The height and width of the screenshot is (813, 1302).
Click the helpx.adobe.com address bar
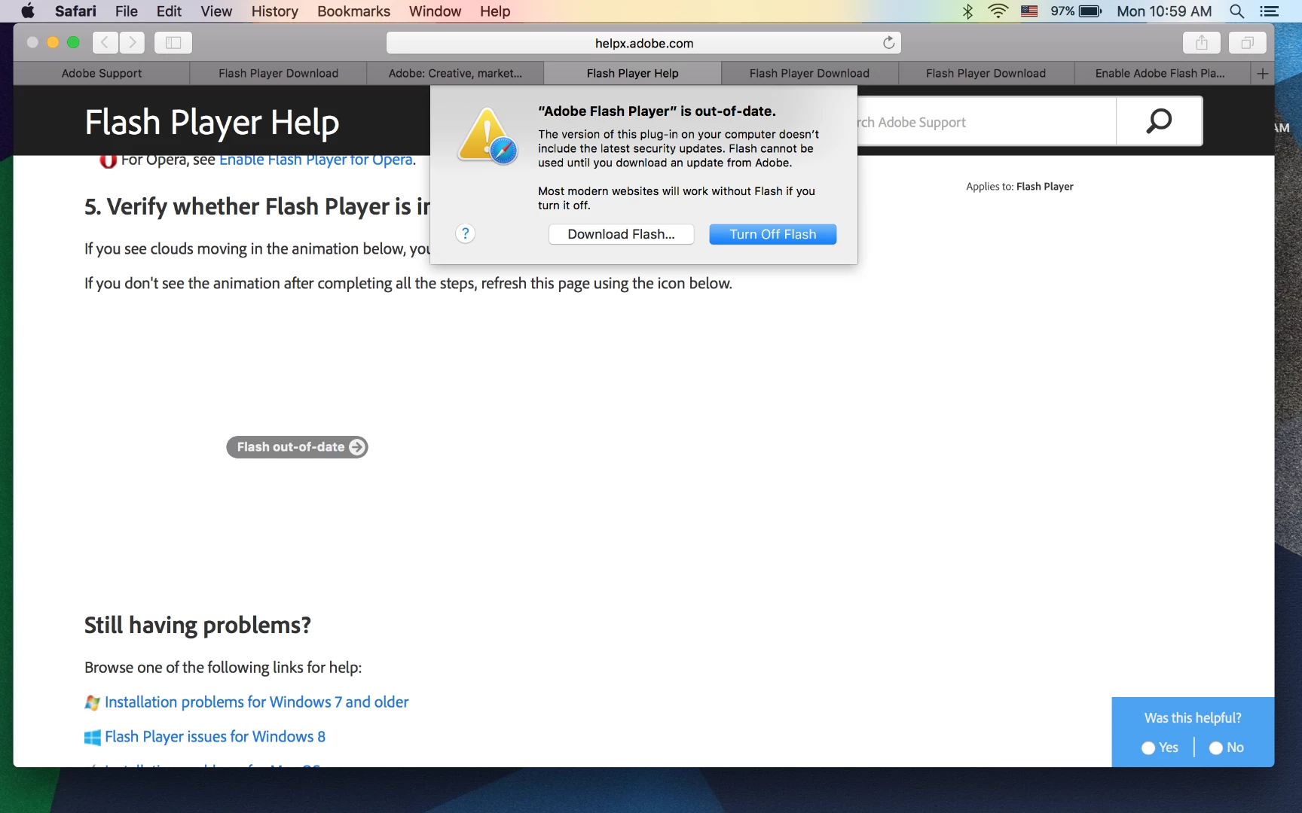pos(643,43)
